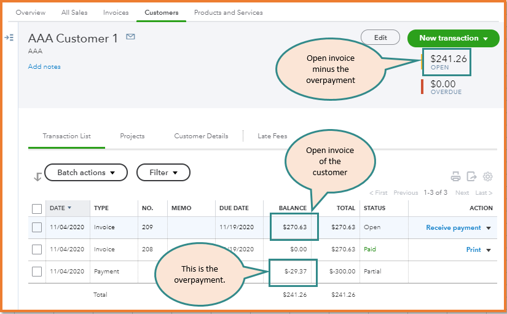Check the box for Invoice 209 row
The height and width of the screenshot is (314, 507).
coord(37,227)
